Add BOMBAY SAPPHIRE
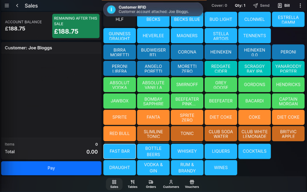The image size is (307, 192). 153,101
